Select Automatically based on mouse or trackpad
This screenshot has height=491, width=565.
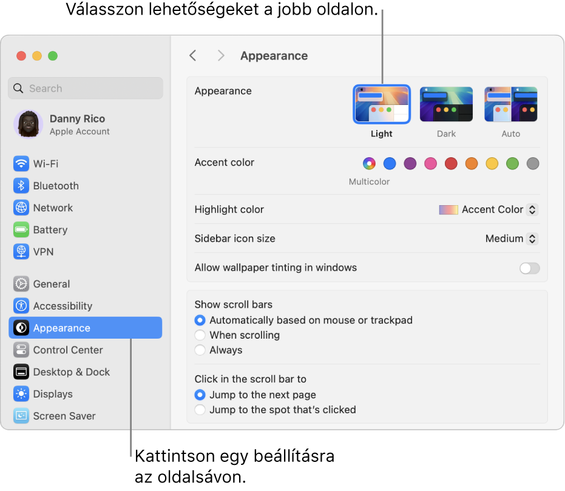tap(200, 320)
